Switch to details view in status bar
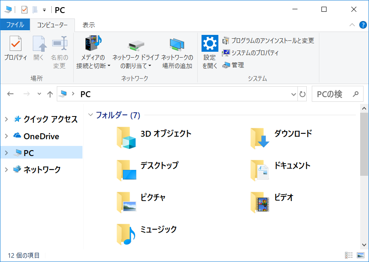 349,255
